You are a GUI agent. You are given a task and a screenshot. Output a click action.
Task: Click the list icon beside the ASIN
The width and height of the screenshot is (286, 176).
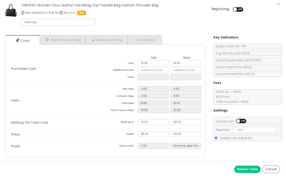[53, 13]
